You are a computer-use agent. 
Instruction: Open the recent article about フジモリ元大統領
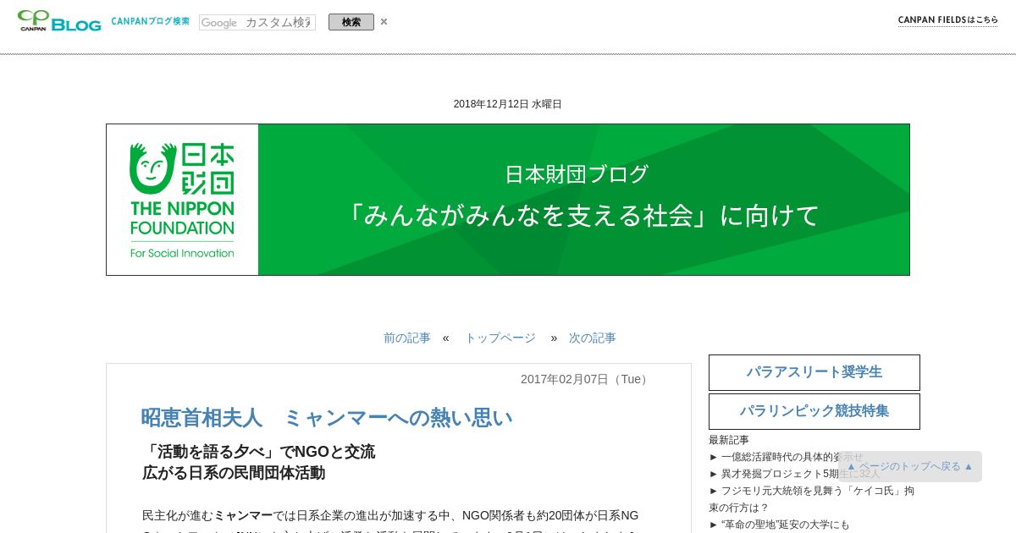[x=811, y=499]
